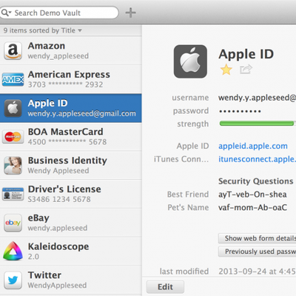
Task: Toggle the favorite star for Apple ID
Action: coord(226,70)
